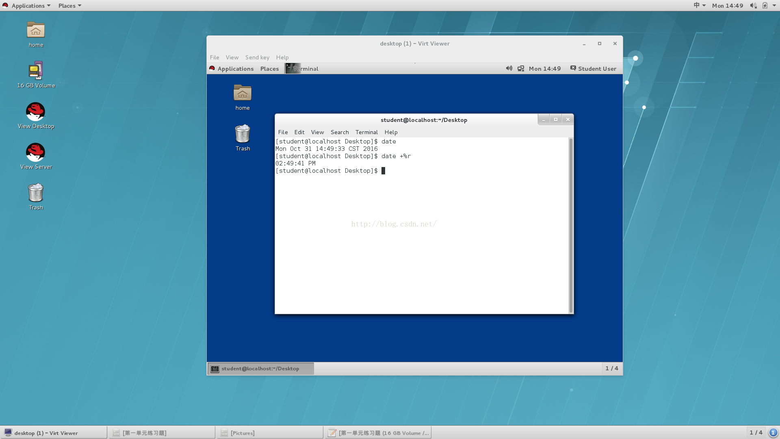Expand the host Applications menu
This screenshot has height=439, width=780.
27,6
